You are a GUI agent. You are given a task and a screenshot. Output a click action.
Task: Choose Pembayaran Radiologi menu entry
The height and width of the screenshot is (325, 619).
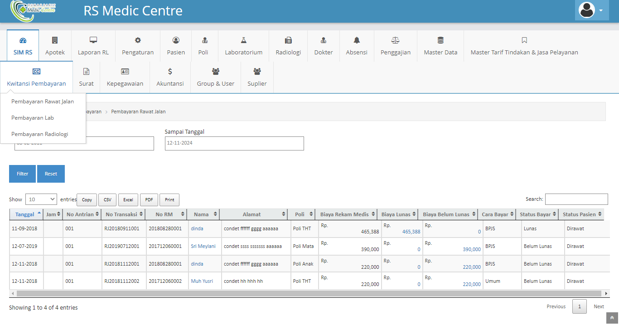pos(40,134)
